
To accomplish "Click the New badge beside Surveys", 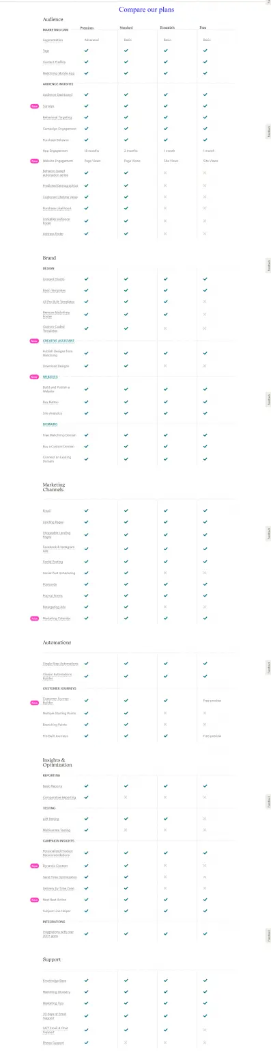I will click(34, 106).
